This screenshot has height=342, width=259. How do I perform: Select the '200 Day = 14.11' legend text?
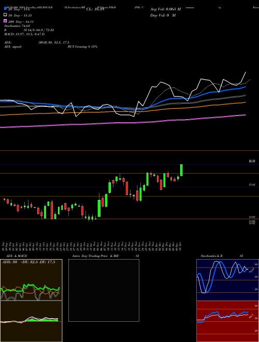[x=21, y=22]
